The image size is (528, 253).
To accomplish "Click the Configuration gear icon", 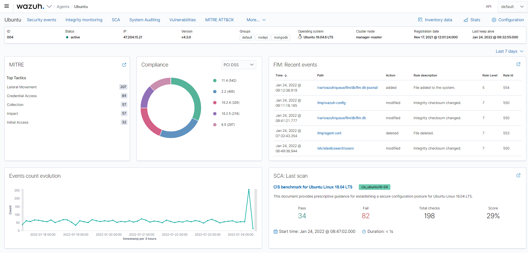I will point(494,20).
